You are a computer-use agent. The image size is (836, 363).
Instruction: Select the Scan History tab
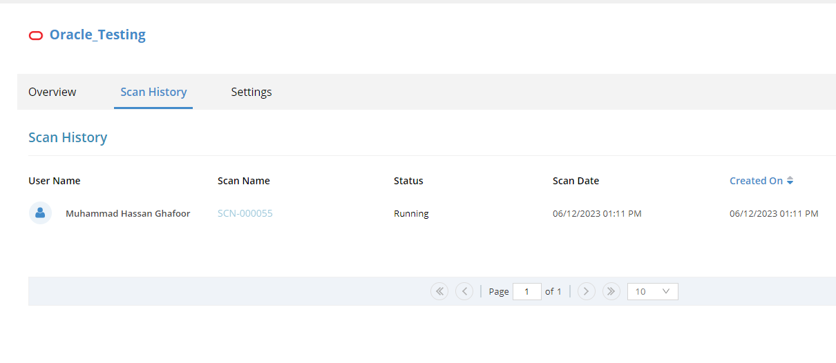(153, 92)
